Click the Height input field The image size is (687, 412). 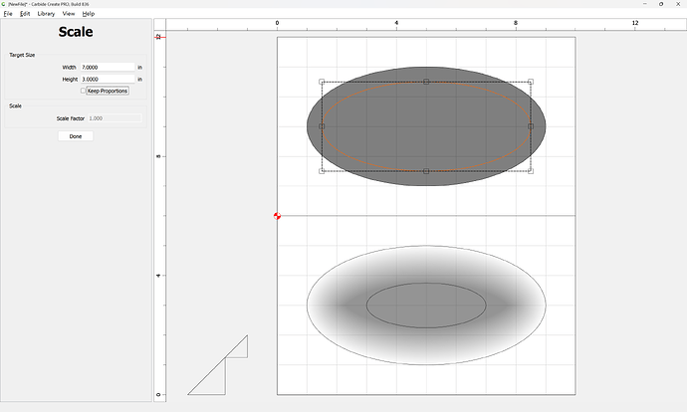click(107, 79)
